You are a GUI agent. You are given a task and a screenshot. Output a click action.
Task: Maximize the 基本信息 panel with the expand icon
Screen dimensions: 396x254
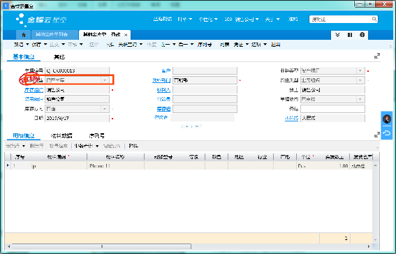[377, 56]
